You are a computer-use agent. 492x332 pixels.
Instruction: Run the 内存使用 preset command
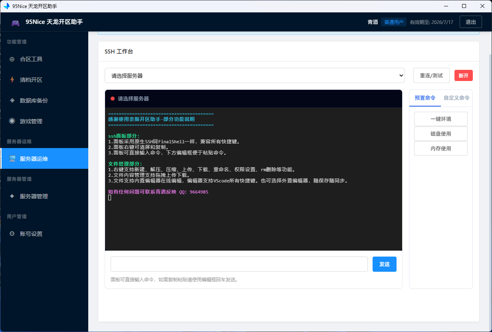441,148
